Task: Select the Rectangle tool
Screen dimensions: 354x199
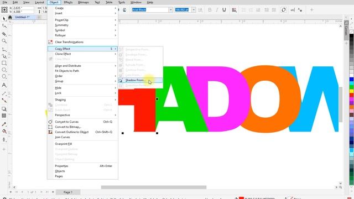Action: 4,63
